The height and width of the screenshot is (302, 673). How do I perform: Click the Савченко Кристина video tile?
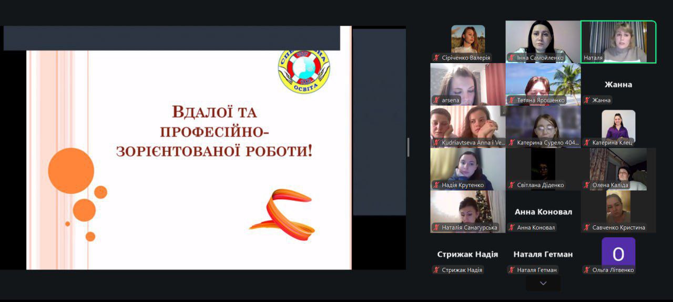pyautogui.click(x=618, y=210)
